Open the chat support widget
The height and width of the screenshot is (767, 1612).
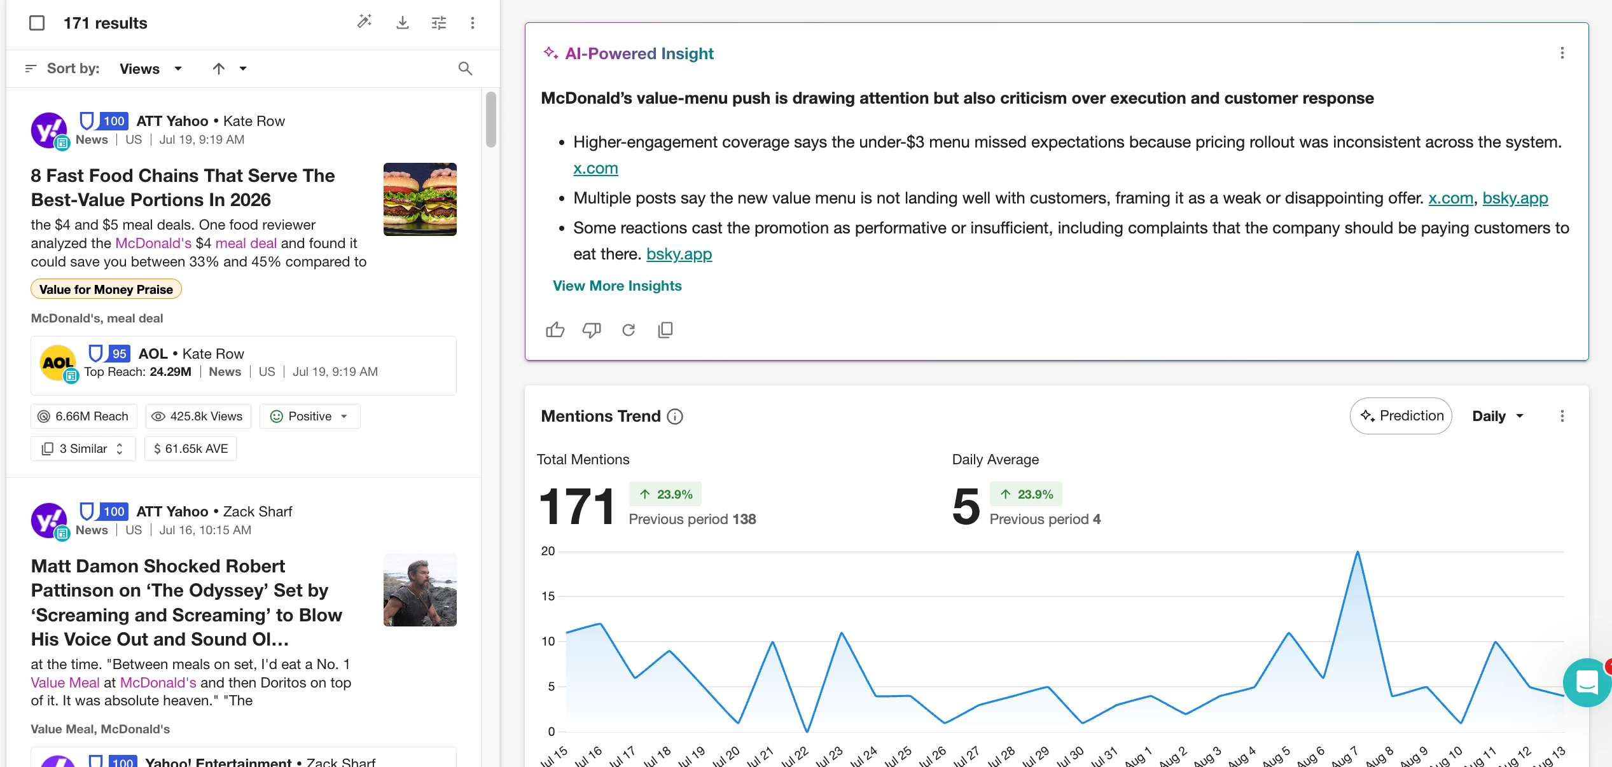coord(1587,683)
